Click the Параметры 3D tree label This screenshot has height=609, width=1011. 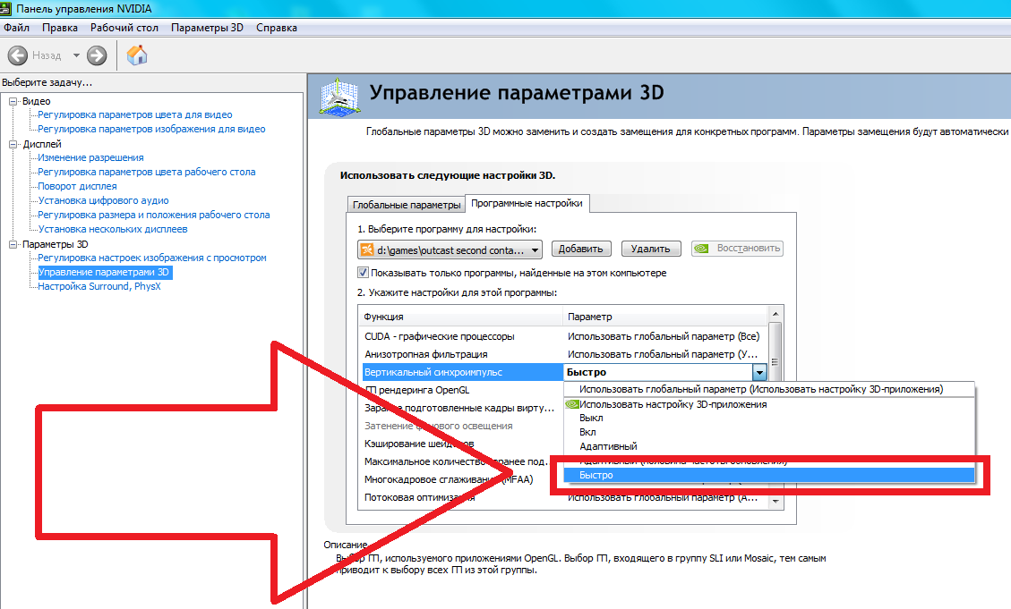point(56,244)
